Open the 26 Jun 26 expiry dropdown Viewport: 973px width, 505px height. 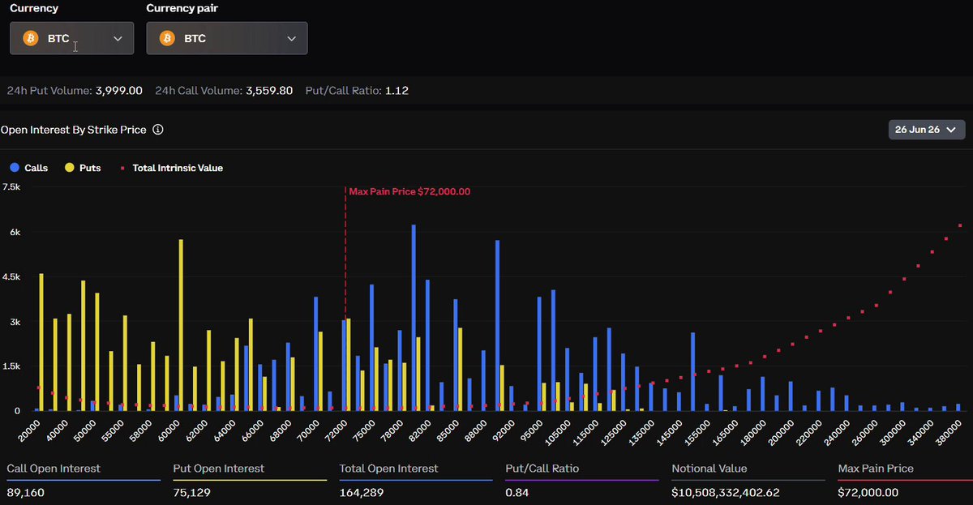[927, 130]
